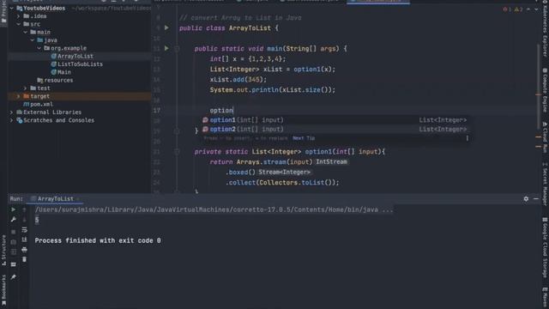
Task: Collapse YoutubeVideos project root
Action: click(11, 8)
